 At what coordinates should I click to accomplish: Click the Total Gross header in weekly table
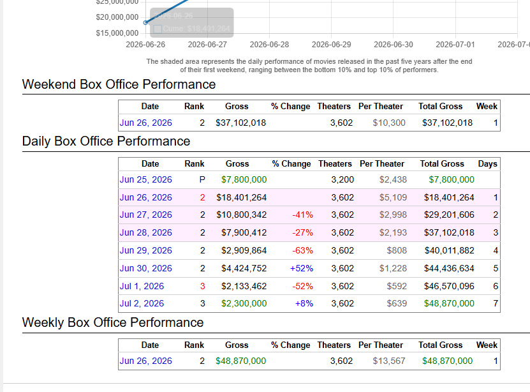[x=441, y=345]
